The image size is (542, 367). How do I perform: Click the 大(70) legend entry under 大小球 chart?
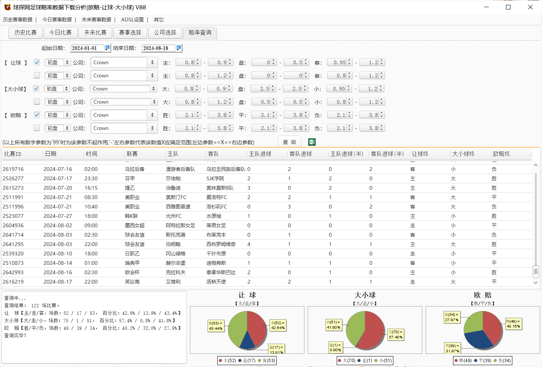pyautogui.click(x=346, y=361)
